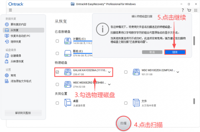The image size is (200, 132).
Task: Expand the GALAX KA1C0256A disk chevron
Action: pos(109,72)
